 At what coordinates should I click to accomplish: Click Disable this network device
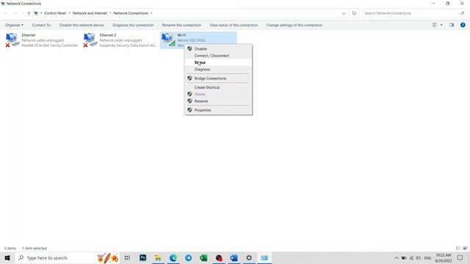pyautogui.click(x=82, y=25)
